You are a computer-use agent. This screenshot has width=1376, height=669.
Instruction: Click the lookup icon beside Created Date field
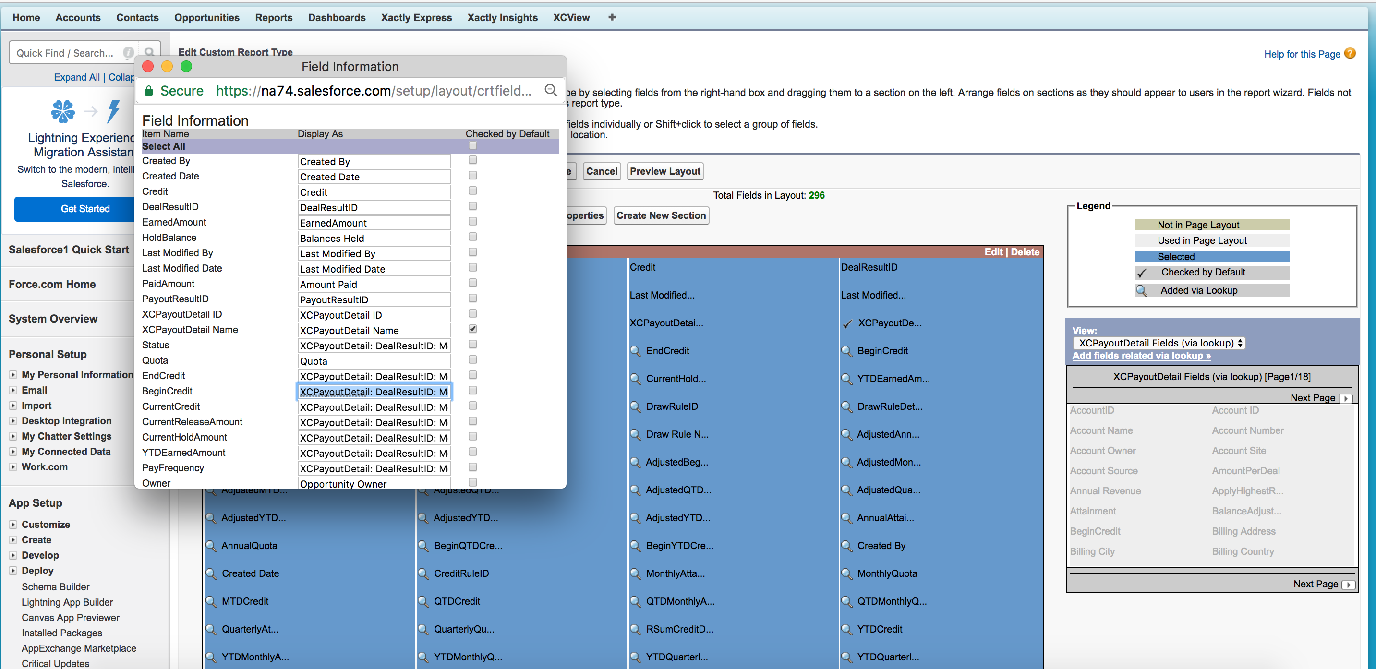[x=212, y=574]
